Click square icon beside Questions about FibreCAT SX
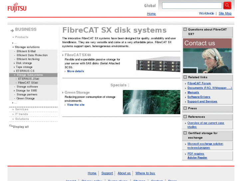Image resolution: width=242 pixels, height=181 pixels. (x=185, y=29)
